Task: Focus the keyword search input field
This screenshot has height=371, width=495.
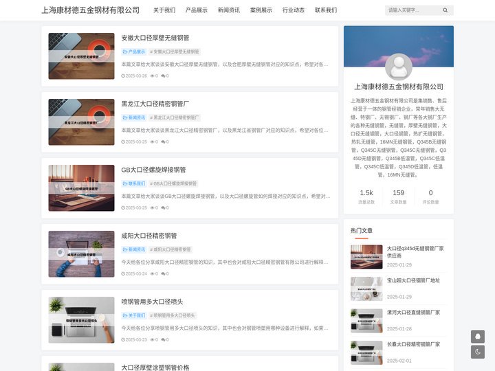Action: click(x=414, y=10)
